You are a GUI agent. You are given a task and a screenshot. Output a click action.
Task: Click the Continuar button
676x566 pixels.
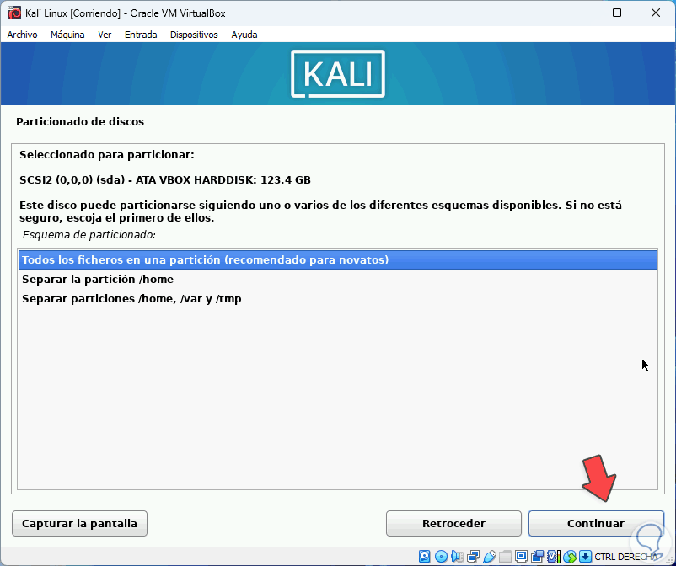tap(596, 523)
